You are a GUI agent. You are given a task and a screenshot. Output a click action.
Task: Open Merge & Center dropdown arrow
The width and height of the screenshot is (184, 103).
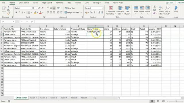tap(81, 13)
